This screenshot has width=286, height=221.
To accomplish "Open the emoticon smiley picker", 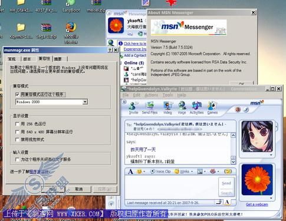I will tap(139, 171).
